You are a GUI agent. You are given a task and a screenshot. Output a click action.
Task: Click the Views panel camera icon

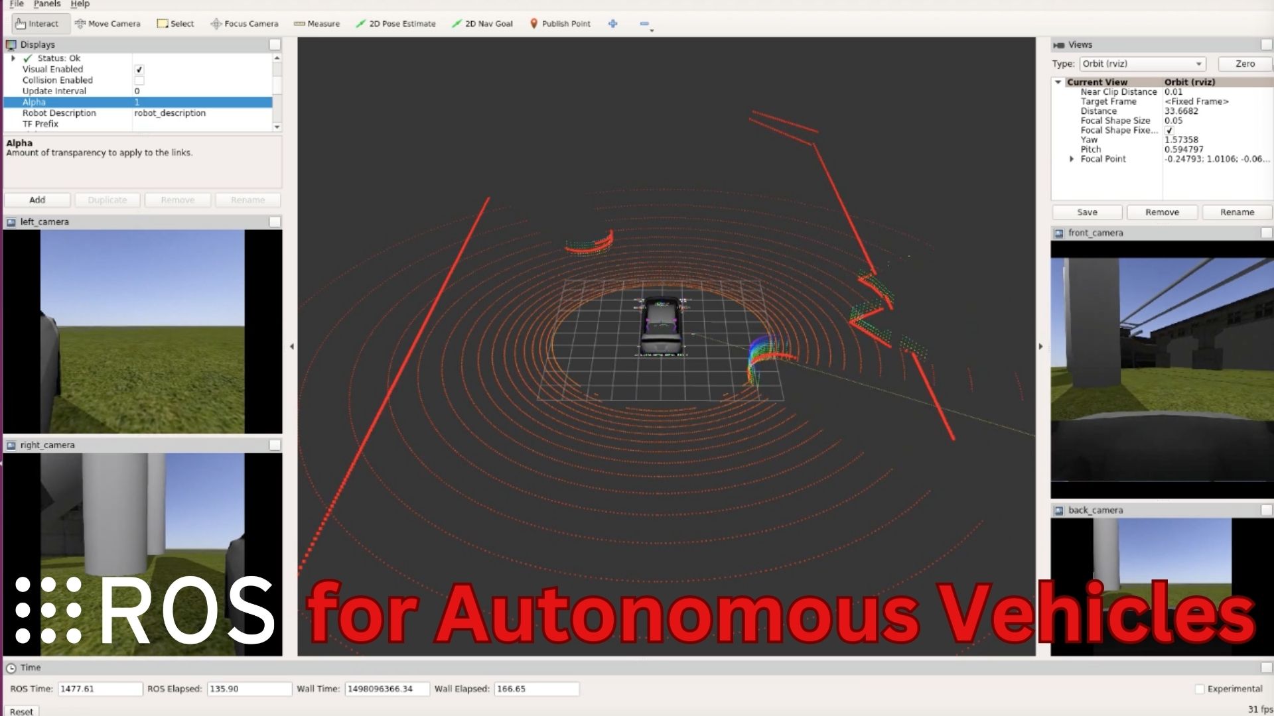tap(1059, 45)
